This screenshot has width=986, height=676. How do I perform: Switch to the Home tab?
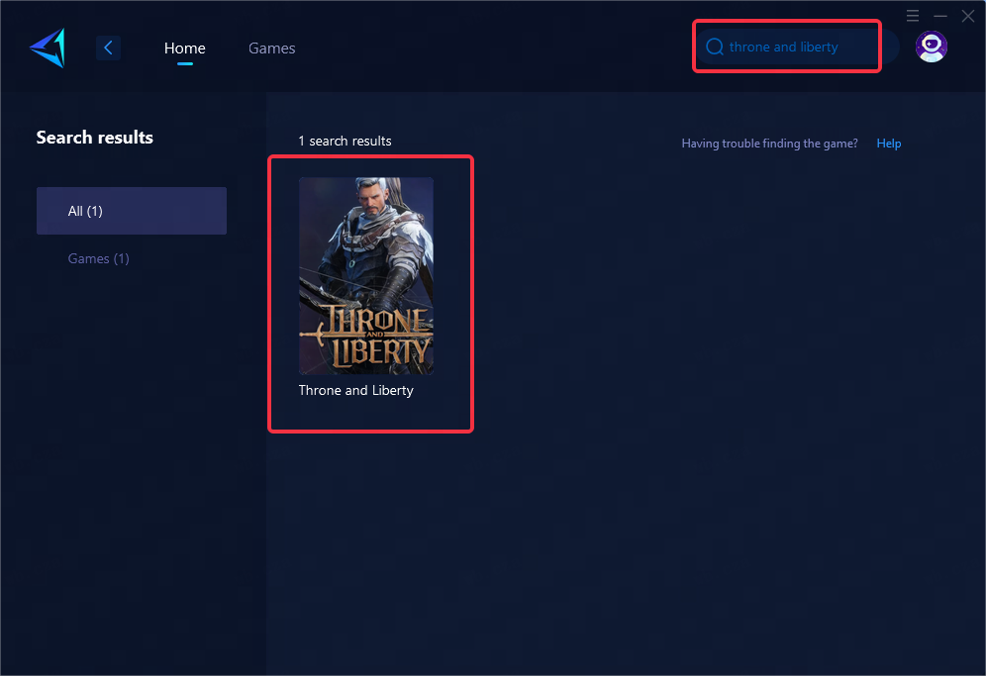pos(185,48)
